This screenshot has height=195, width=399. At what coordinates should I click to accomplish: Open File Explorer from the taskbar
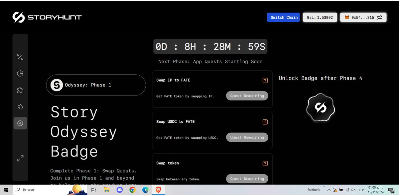pos(107,190)
